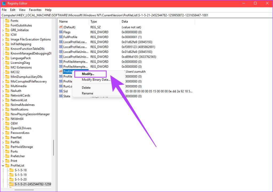
Task: Click the NowPlayingSessionManager folder icon
Action: point(7,114)
